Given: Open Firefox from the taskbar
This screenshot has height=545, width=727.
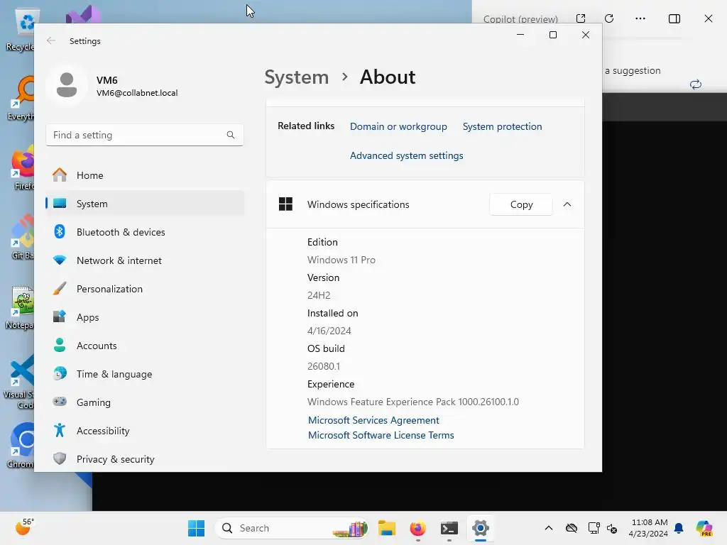Looking at the screenshot, I should [x=417, y=528].
